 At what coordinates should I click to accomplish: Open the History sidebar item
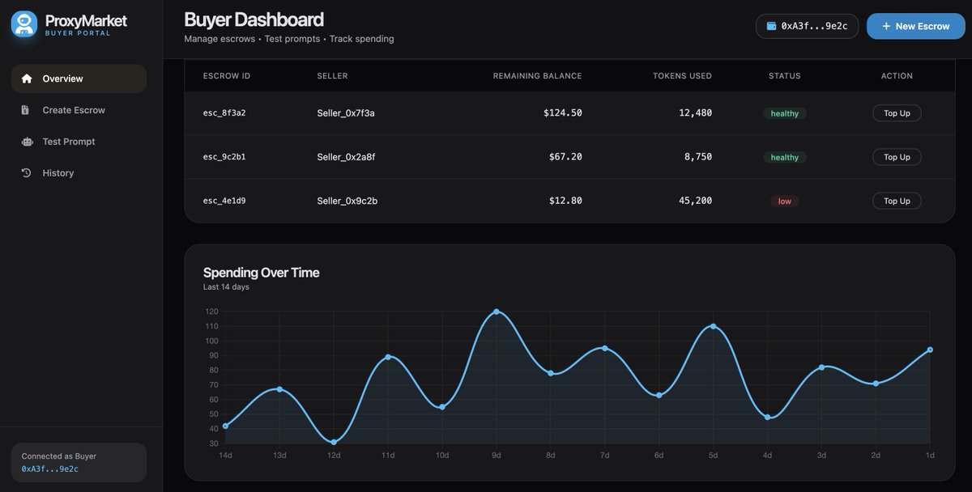(79, 173)
